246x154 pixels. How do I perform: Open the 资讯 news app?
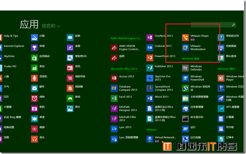click(x=74, y=68)
